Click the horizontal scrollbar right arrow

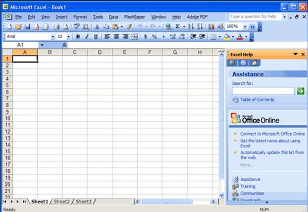(x=213, y=202)
